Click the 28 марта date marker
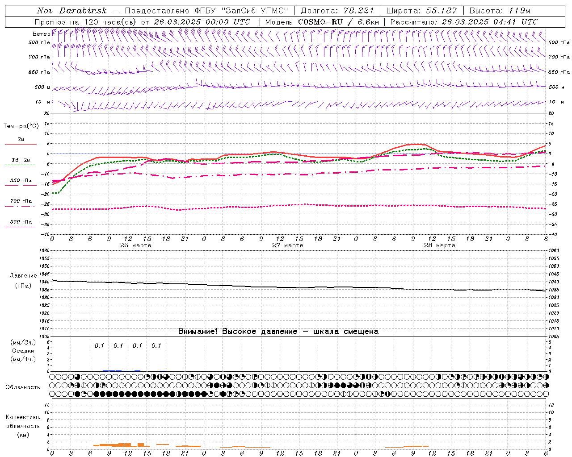The width and height of the screenshot is (572, 457). click(x=440, y=245)
